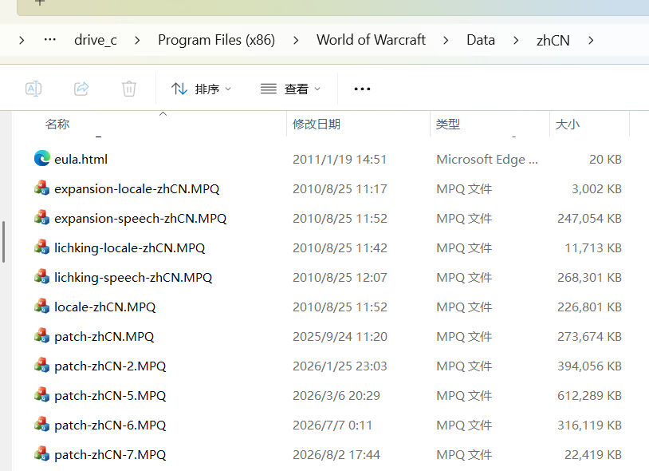Open the 排序 sort dropdown
649x471 pixels.
click(x=202, y=89)
